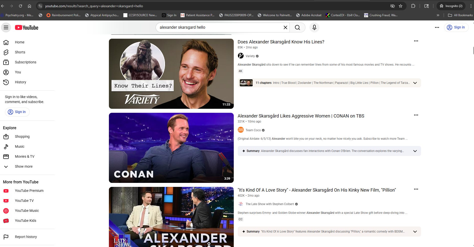Expand the Pillion video Summary
This screenshot has height=247, width=474.
415,232
